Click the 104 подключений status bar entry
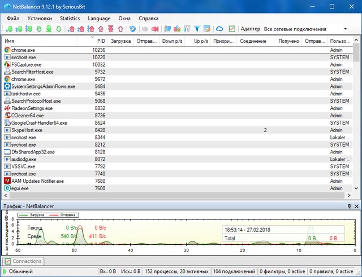The image size is (362, 277). tap(234, 271)
